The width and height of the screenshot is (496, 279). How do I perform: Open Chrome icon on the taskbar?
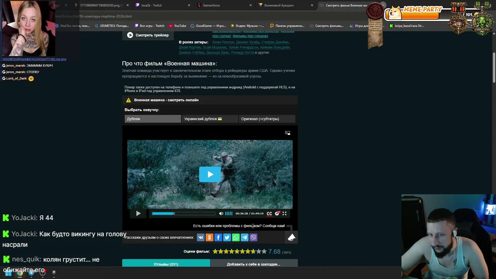click(x=20, y=273)
